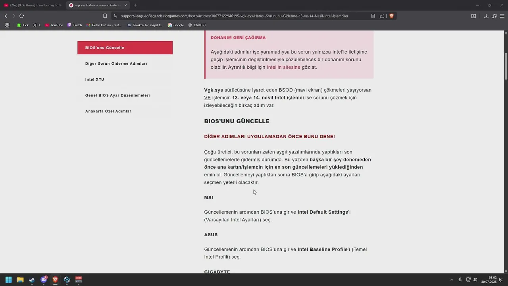Click the microphone tray icon
Screen dimensions: 508x286
(460, 280)
